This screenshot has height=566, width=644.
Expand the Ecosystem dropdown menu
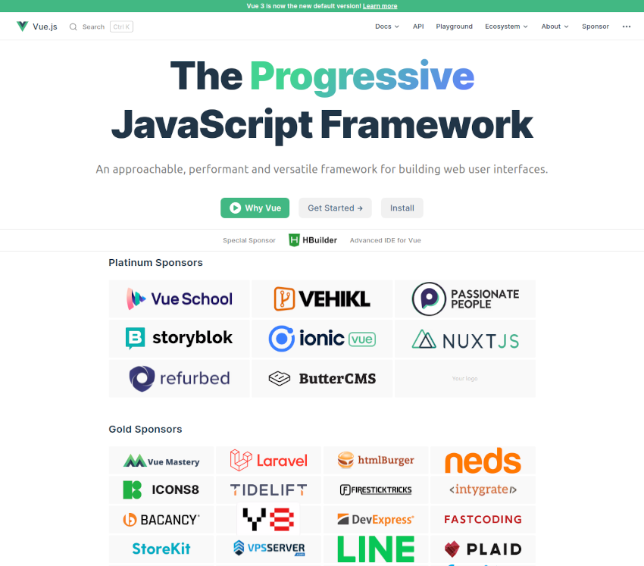[x=506, y=27]
